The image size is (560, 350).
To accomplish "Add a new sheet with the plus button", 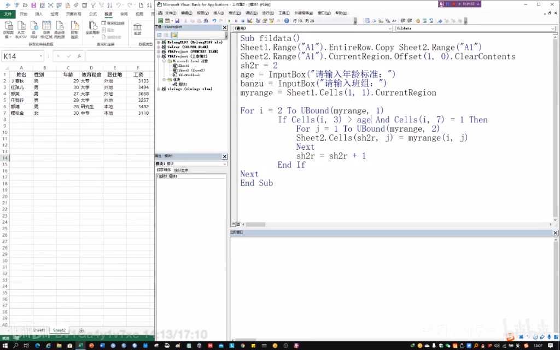I will [81, 331].
